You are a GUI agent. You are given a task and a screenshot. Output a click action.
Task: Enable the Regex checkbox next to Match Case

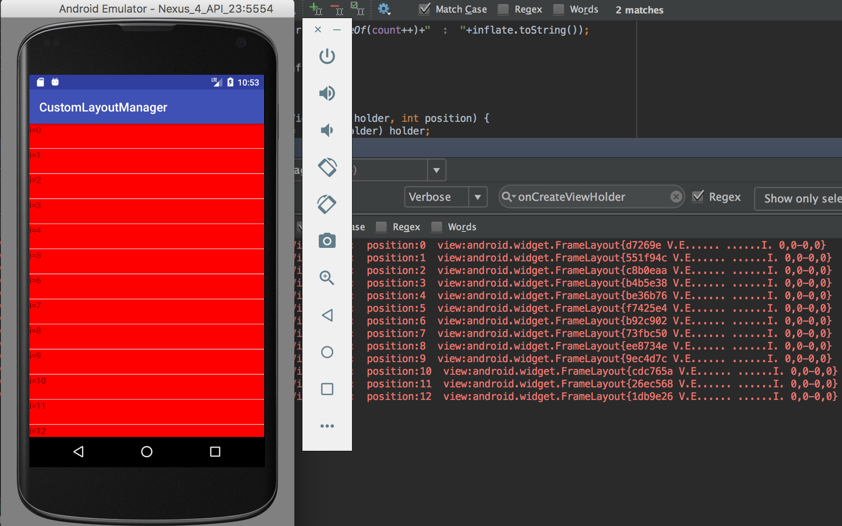point(503,9)
